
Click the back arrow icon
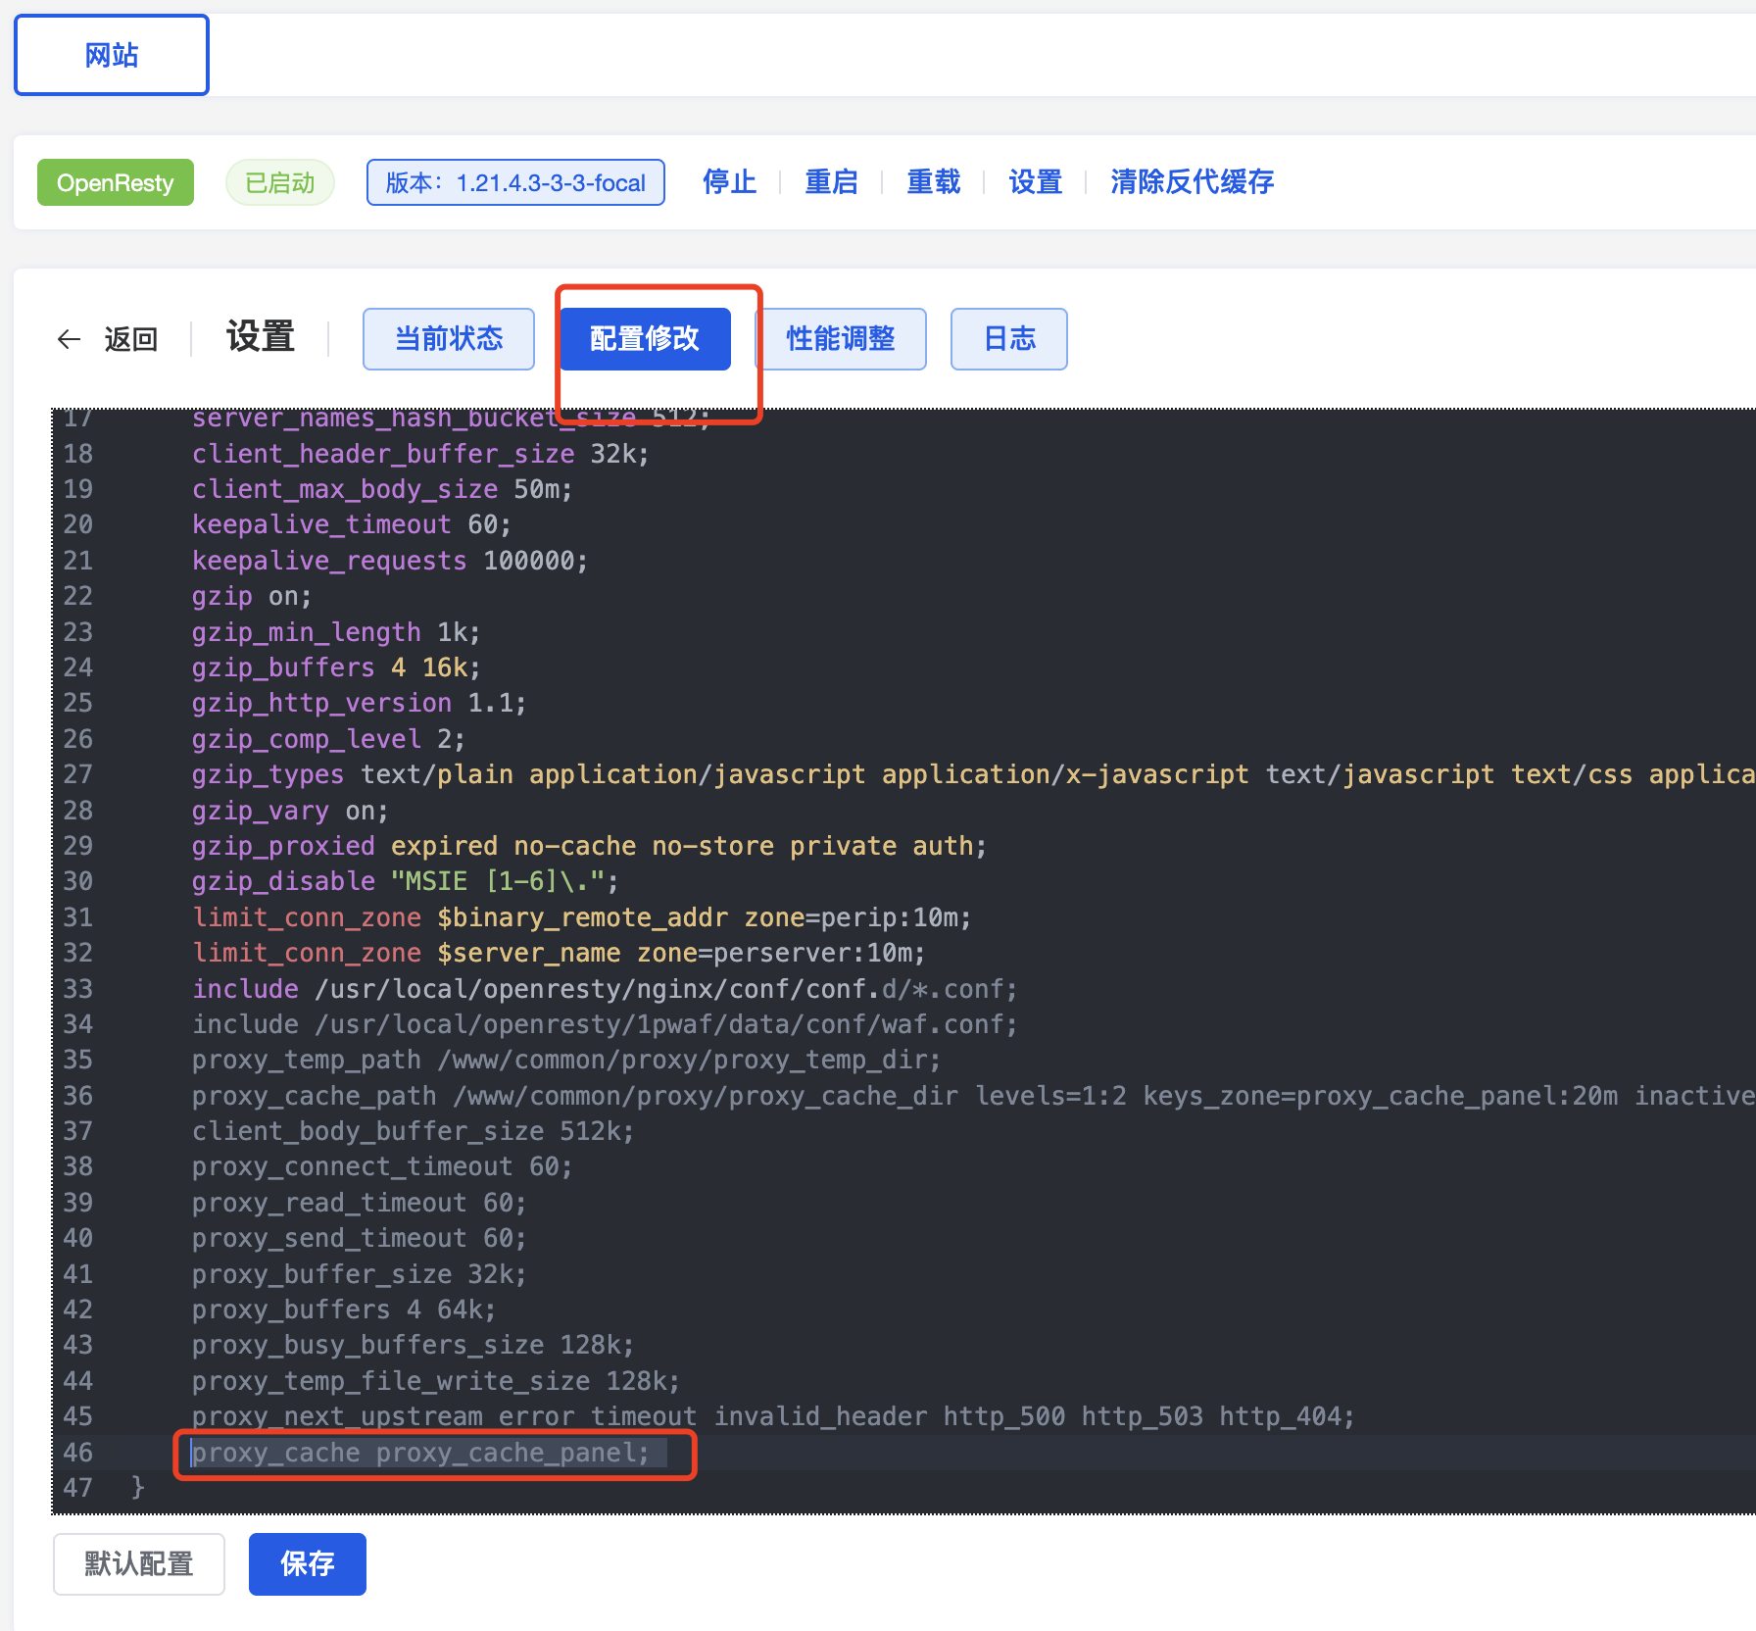[x=69, y=339]
